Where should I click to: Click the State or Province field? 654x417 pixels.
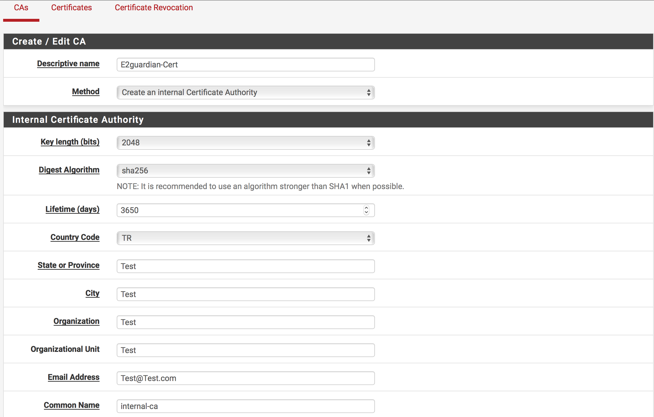tap(245, 266)
